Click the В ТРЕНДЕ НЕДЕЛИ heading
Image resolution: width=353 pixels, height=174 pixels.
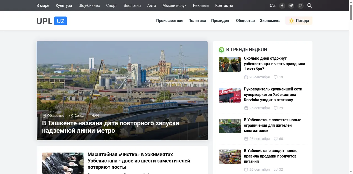[x=247, y=50]
